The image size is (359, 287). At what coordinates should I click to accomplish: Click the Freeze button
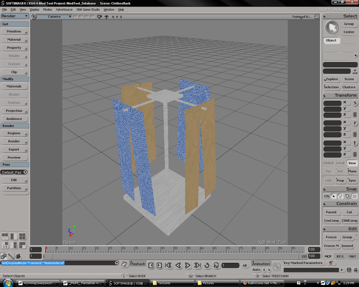(x=331, y=237)
